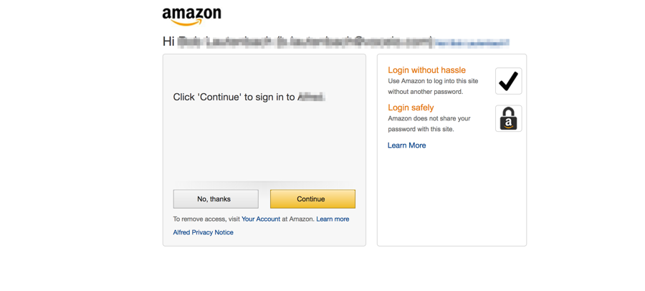Click the Login without hassle heading
The width and height of the screenshot is (645, 291).
point(426,70)
